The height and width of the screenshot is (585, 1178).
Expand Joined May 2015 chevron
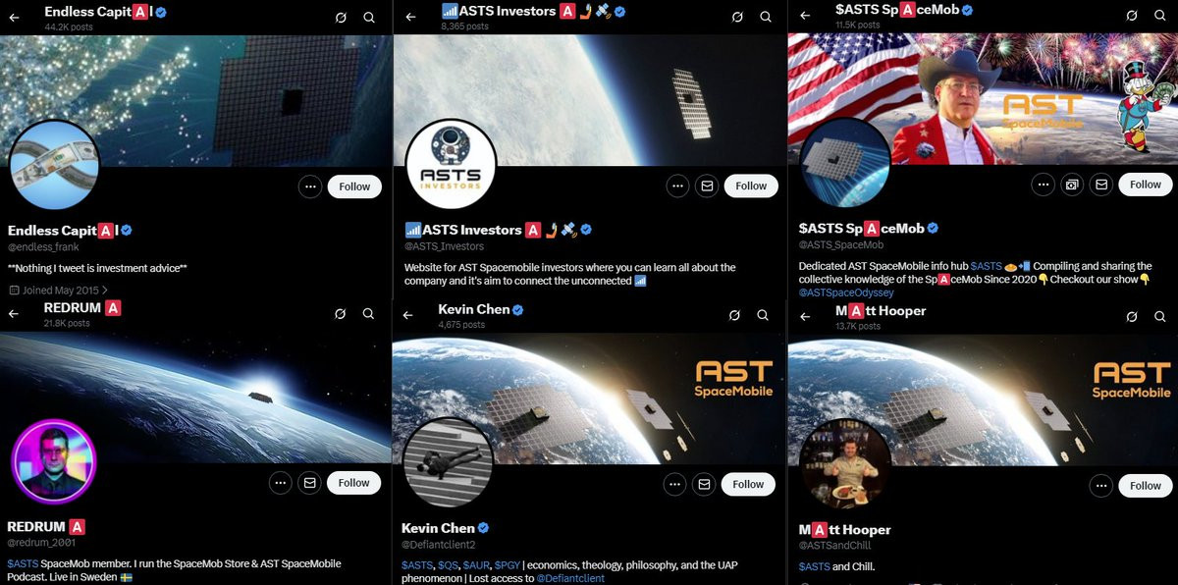105,291
